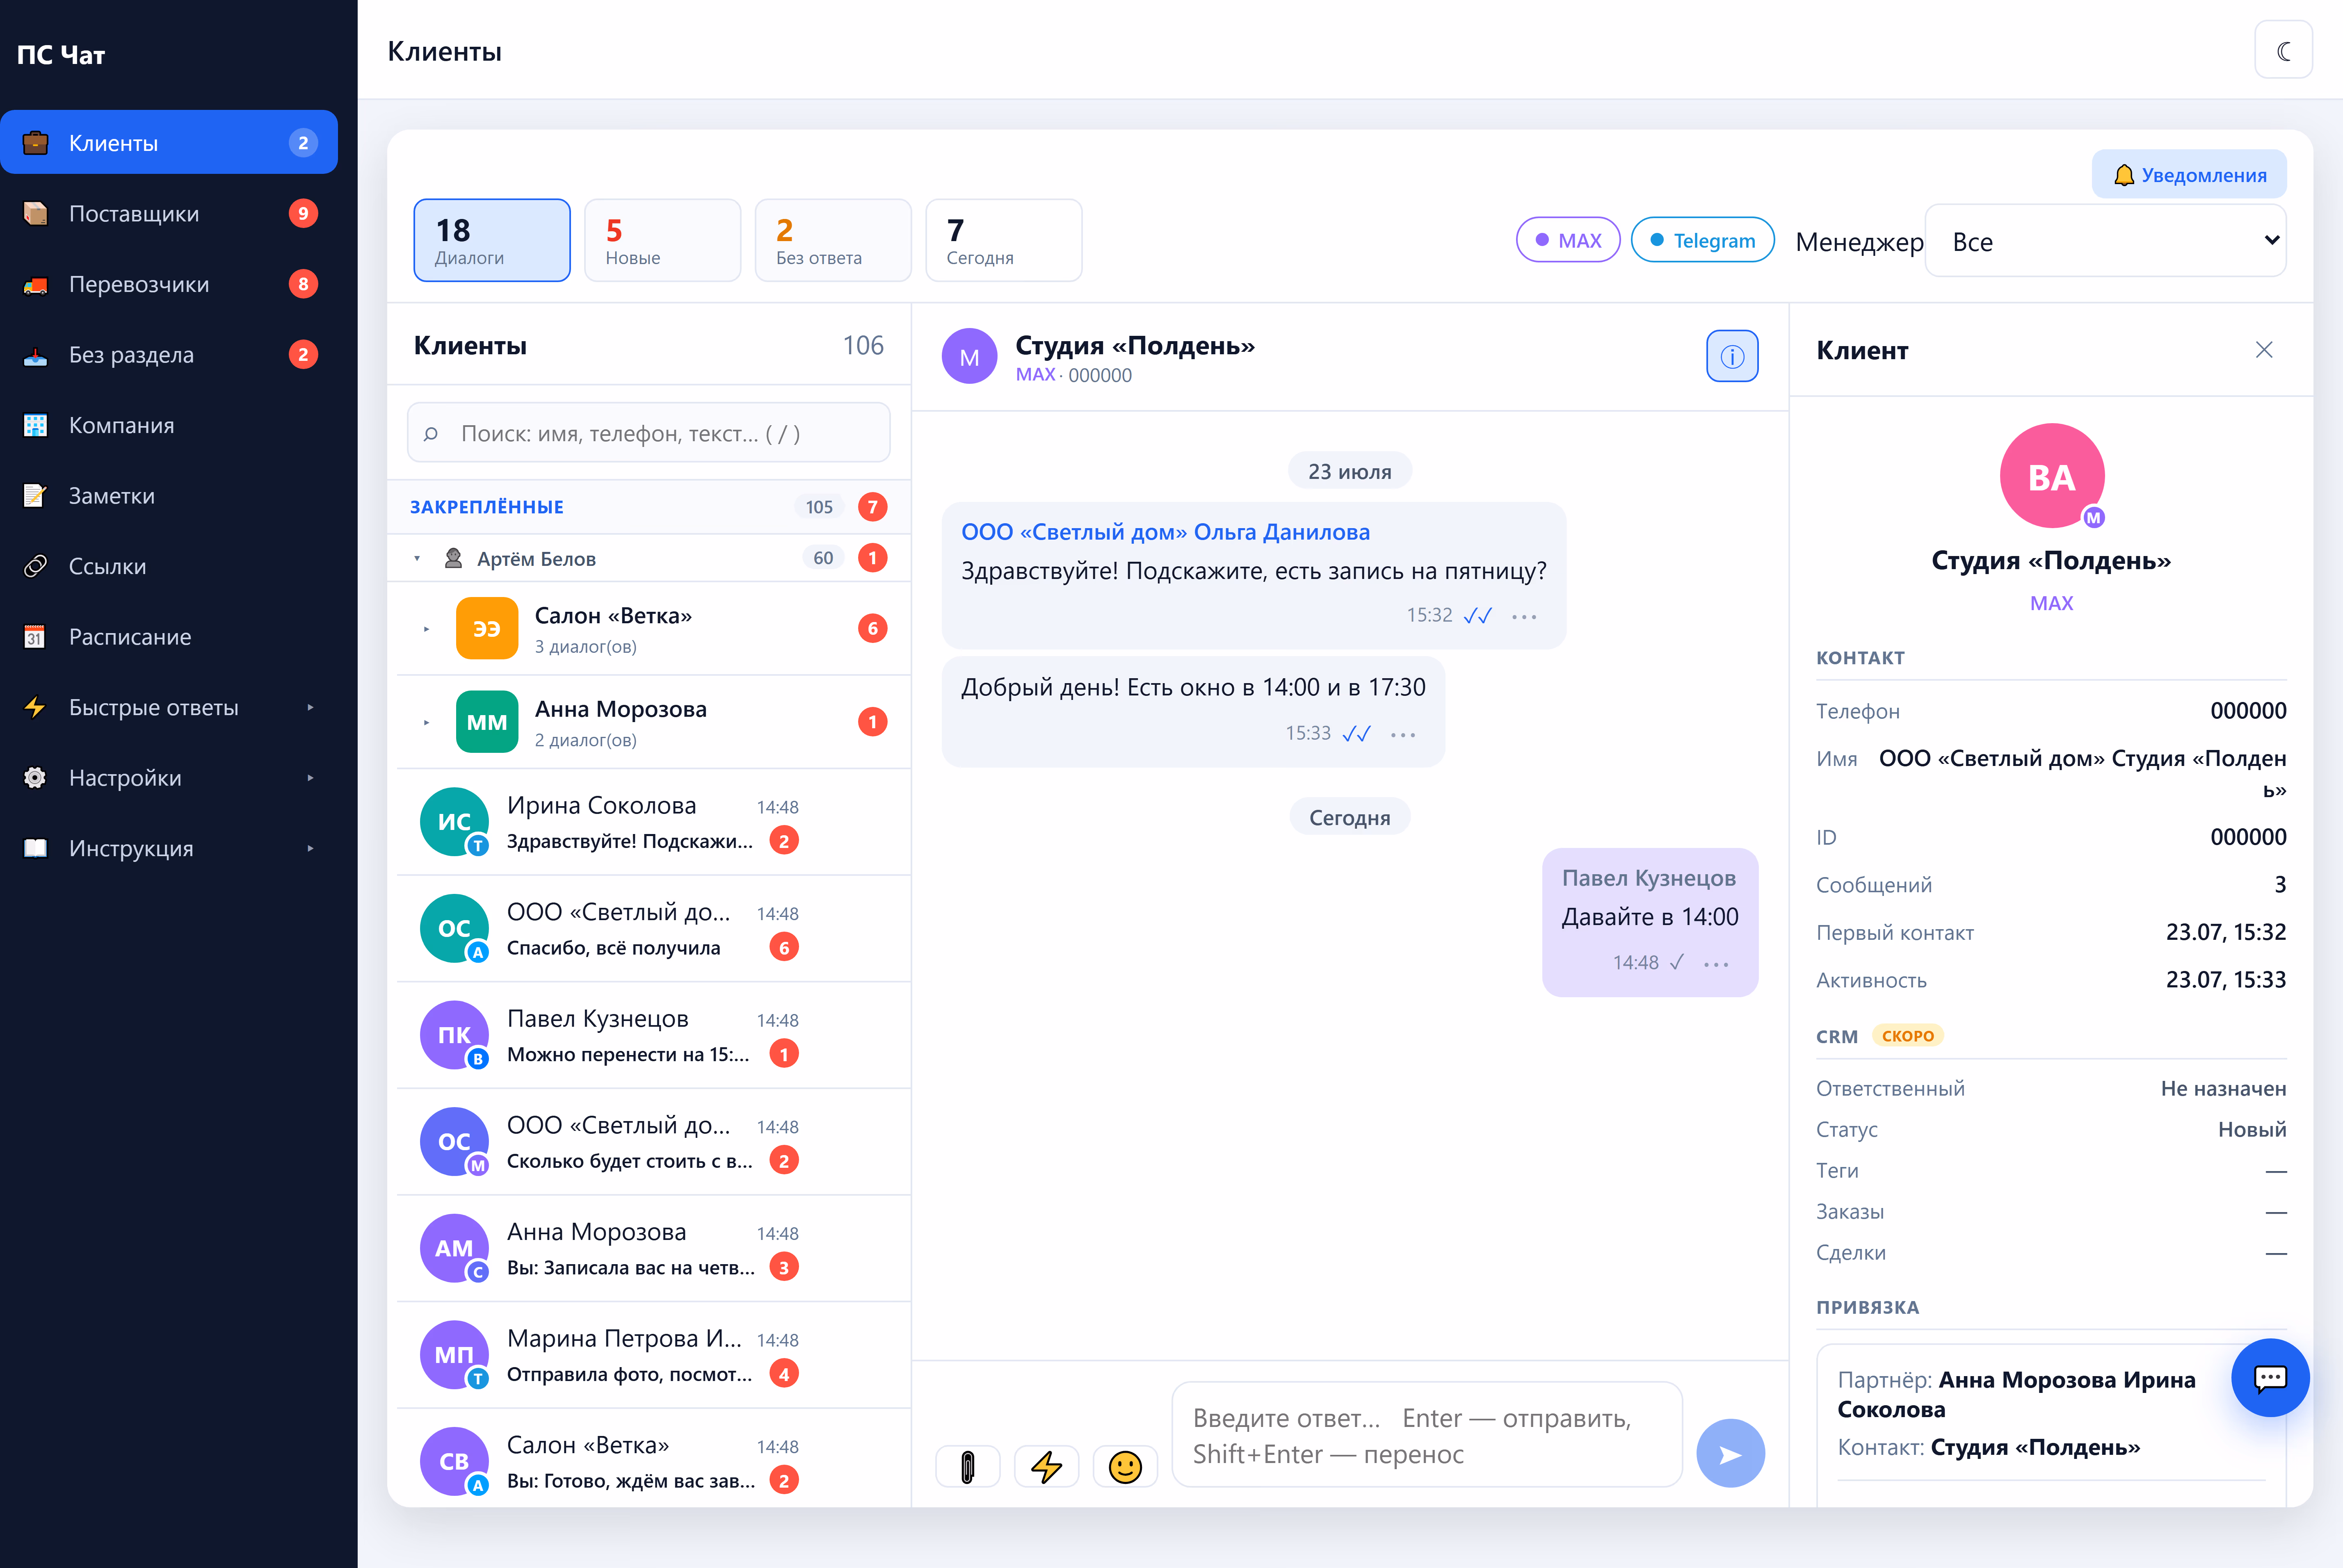Open quick replies with the lightning icon
2343x1568 pixels.
pos(1046,1467)
